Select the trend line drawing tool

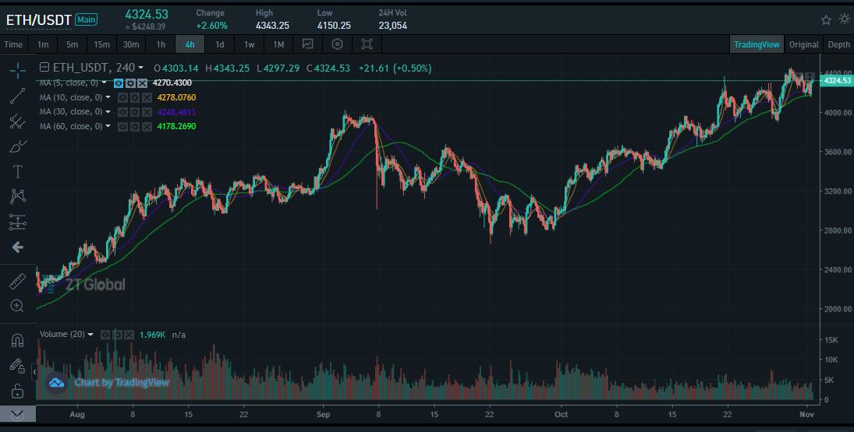(17, 97)
